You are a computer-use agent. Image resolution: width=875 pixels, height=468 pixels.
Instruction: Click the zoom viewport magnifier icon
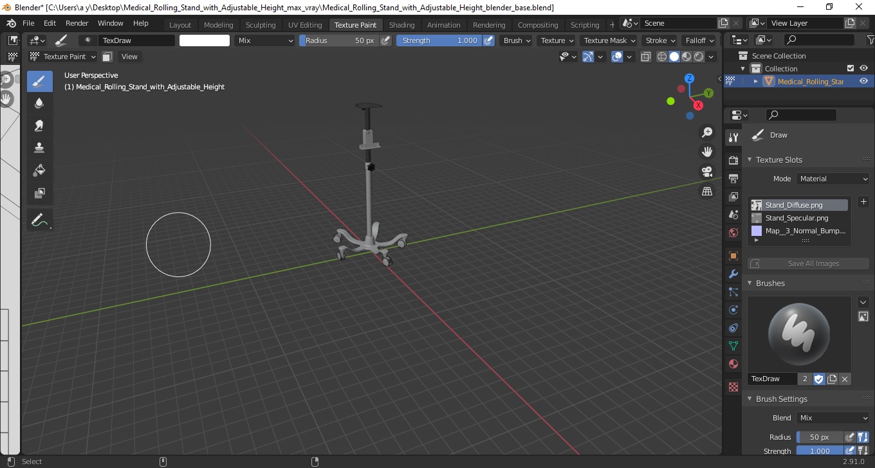[x=707, y=132]
